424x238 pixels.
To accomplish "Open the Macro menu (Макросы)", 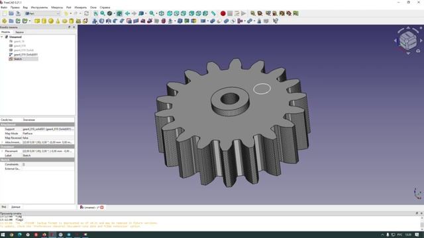I will click(x=57, y=7).
